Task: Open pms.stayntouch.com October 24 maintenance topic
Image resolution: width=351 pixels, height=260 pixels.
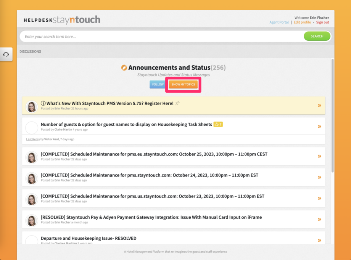Action: point(150,175)
